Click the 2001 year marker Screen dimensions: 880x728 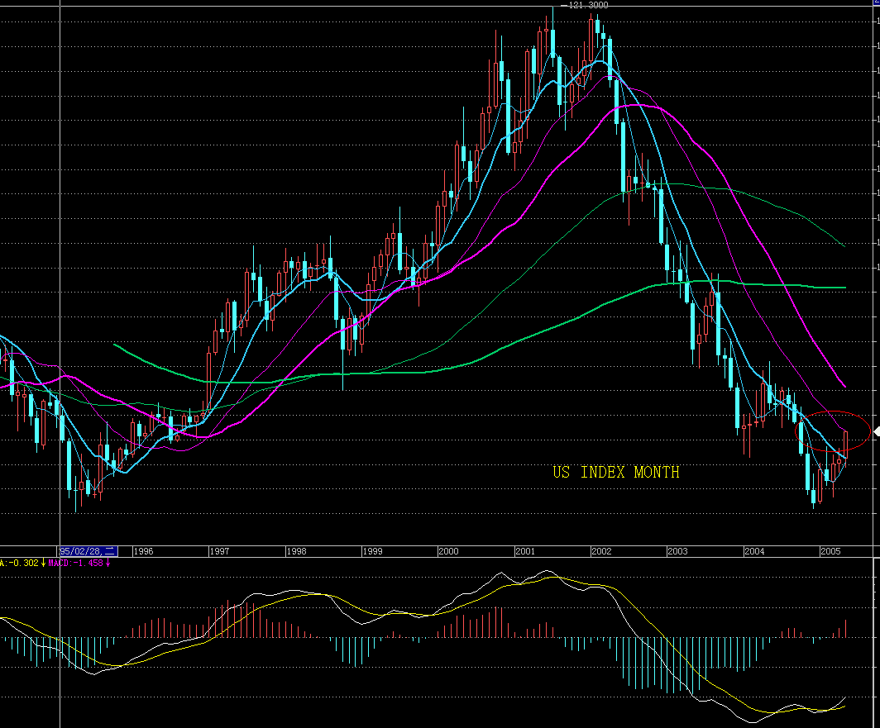click(525, 550)
